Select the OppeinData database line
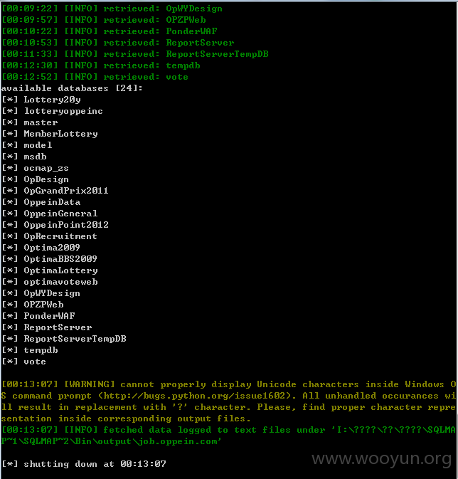This screenshot has height=479, width=458. (52, 202)
